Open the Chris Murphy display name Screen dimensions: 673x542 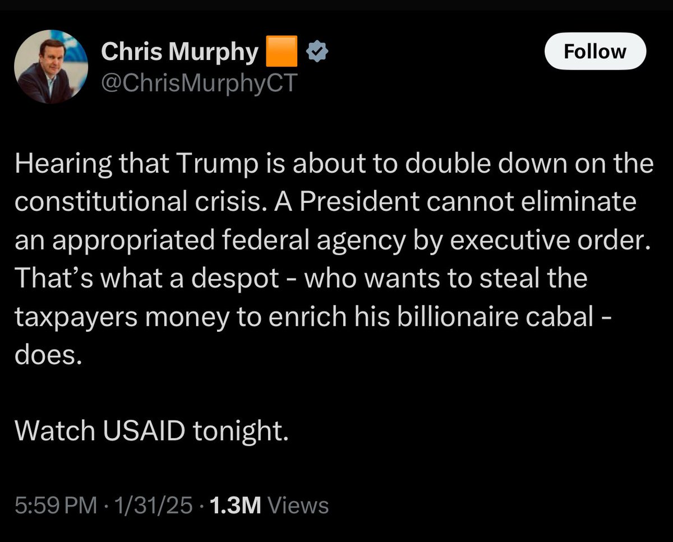(x=179, y=52)
